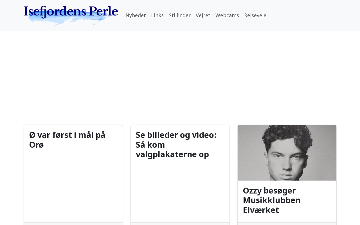Viewport: 360px width, 225px height.
Task: Click the footer strip of the Orø card
Action: click(x=73, y=224)
